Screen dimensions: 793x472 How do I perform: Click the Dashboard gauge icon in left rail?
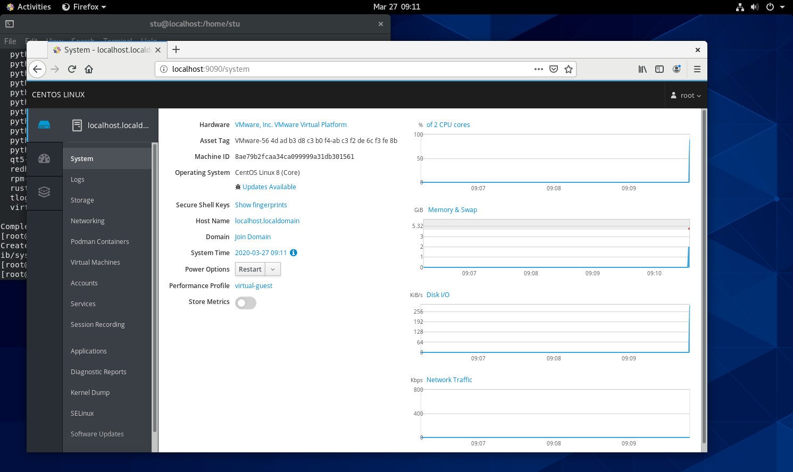pos(44,158)
